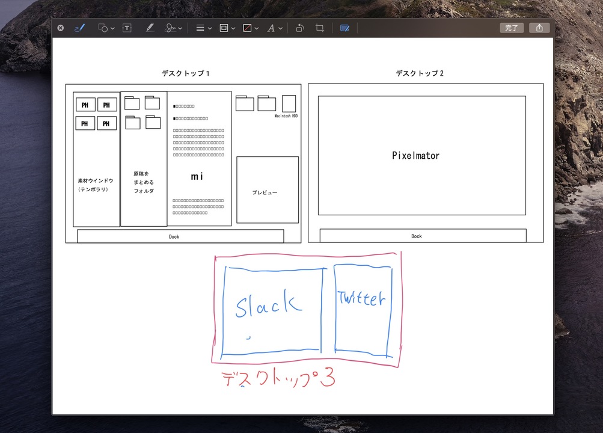The image size is (603, 433).
Task: Activate the Crop tool
Action: point(320,28)
